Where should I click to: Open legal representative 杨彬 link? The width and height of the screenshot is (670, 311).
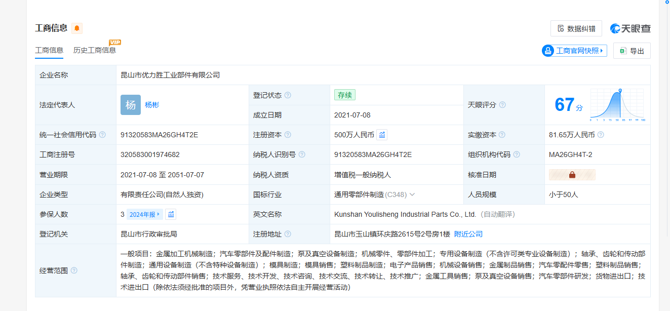click(x=152, y=105)
